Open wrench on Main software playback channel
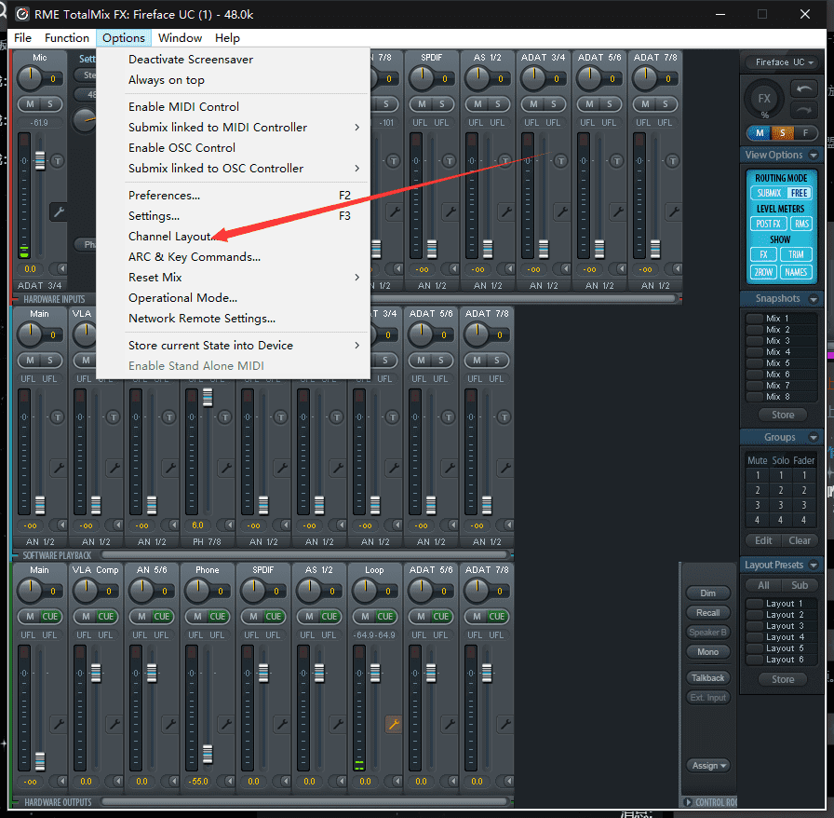834x818 pixels. pos(58,468)
